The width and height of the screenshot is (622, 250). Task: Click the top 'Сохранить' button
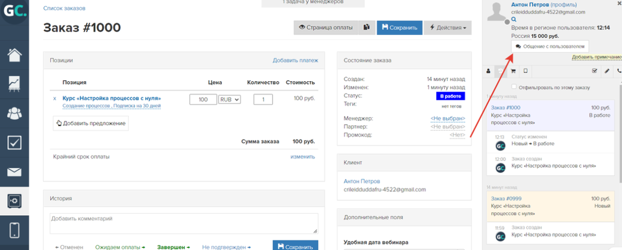click(x=400, y=27)
